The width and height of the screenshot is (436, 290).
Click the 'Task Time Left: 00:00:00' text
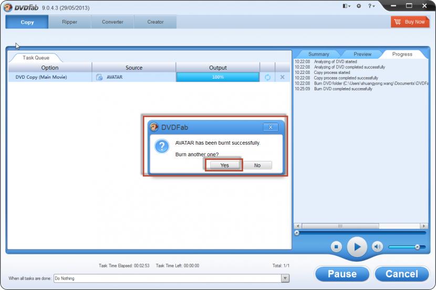[178, 265]
